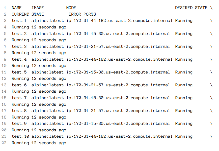Click the ERROR PORTS header text

click(x=82, y=14)
